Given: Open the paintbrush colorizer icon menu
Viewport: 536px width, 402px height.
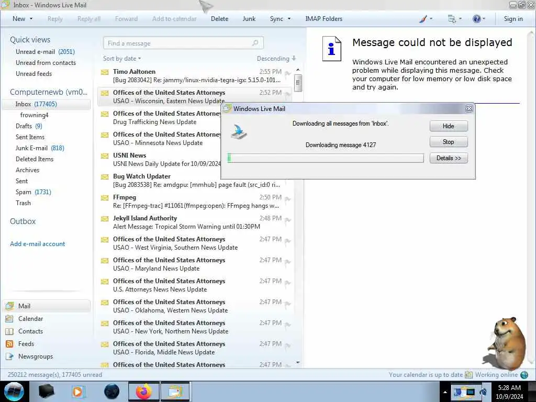Looking at the screenshot, I should point(423,19).
